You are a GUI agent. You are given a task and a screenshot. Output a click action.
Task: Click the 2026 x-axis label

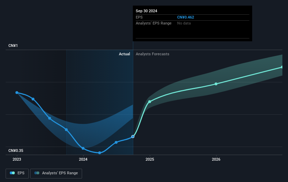[x=216, y=160]
